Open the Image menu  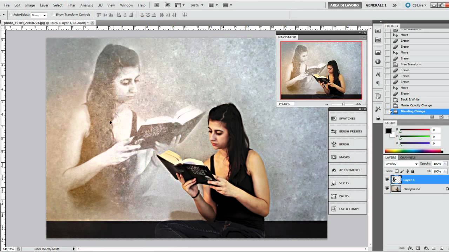pyautogui.click(x=30, y=5)
